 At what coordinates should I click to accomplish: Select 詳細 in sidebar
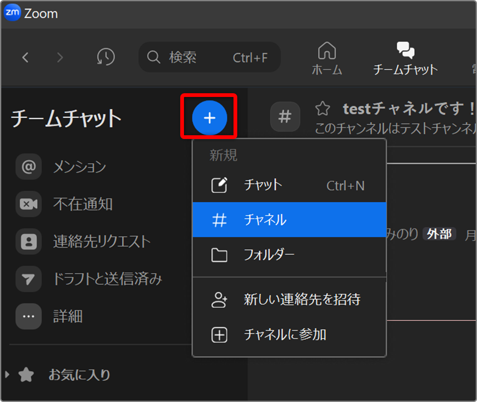pyautogui.click(x=68, y=316)
